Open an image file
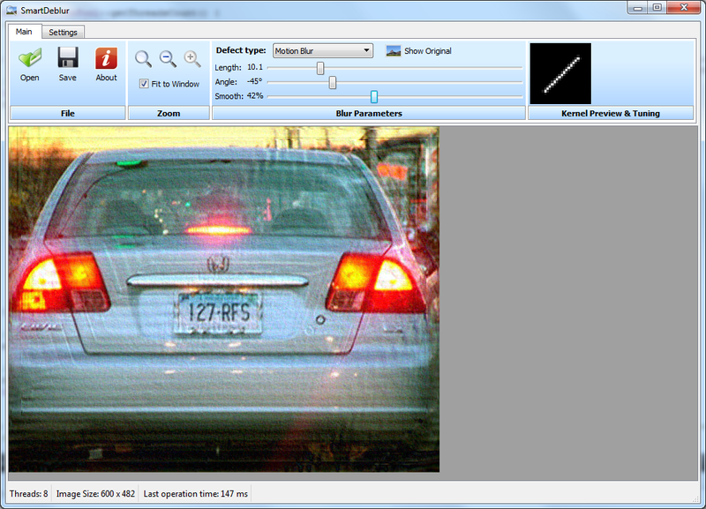The height and width of the screenshot is (509, 706). point(28,66)
